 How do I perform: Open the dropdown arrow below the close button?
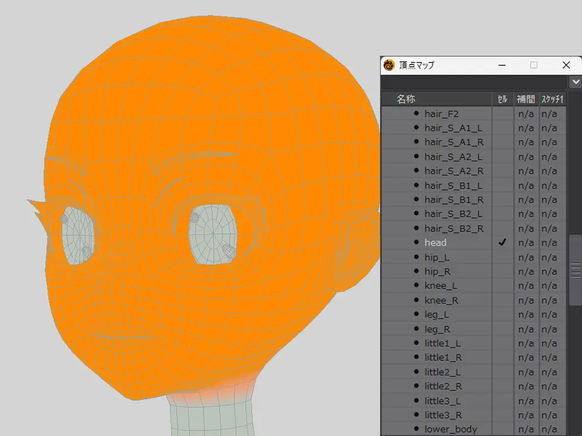pos(576,82)
